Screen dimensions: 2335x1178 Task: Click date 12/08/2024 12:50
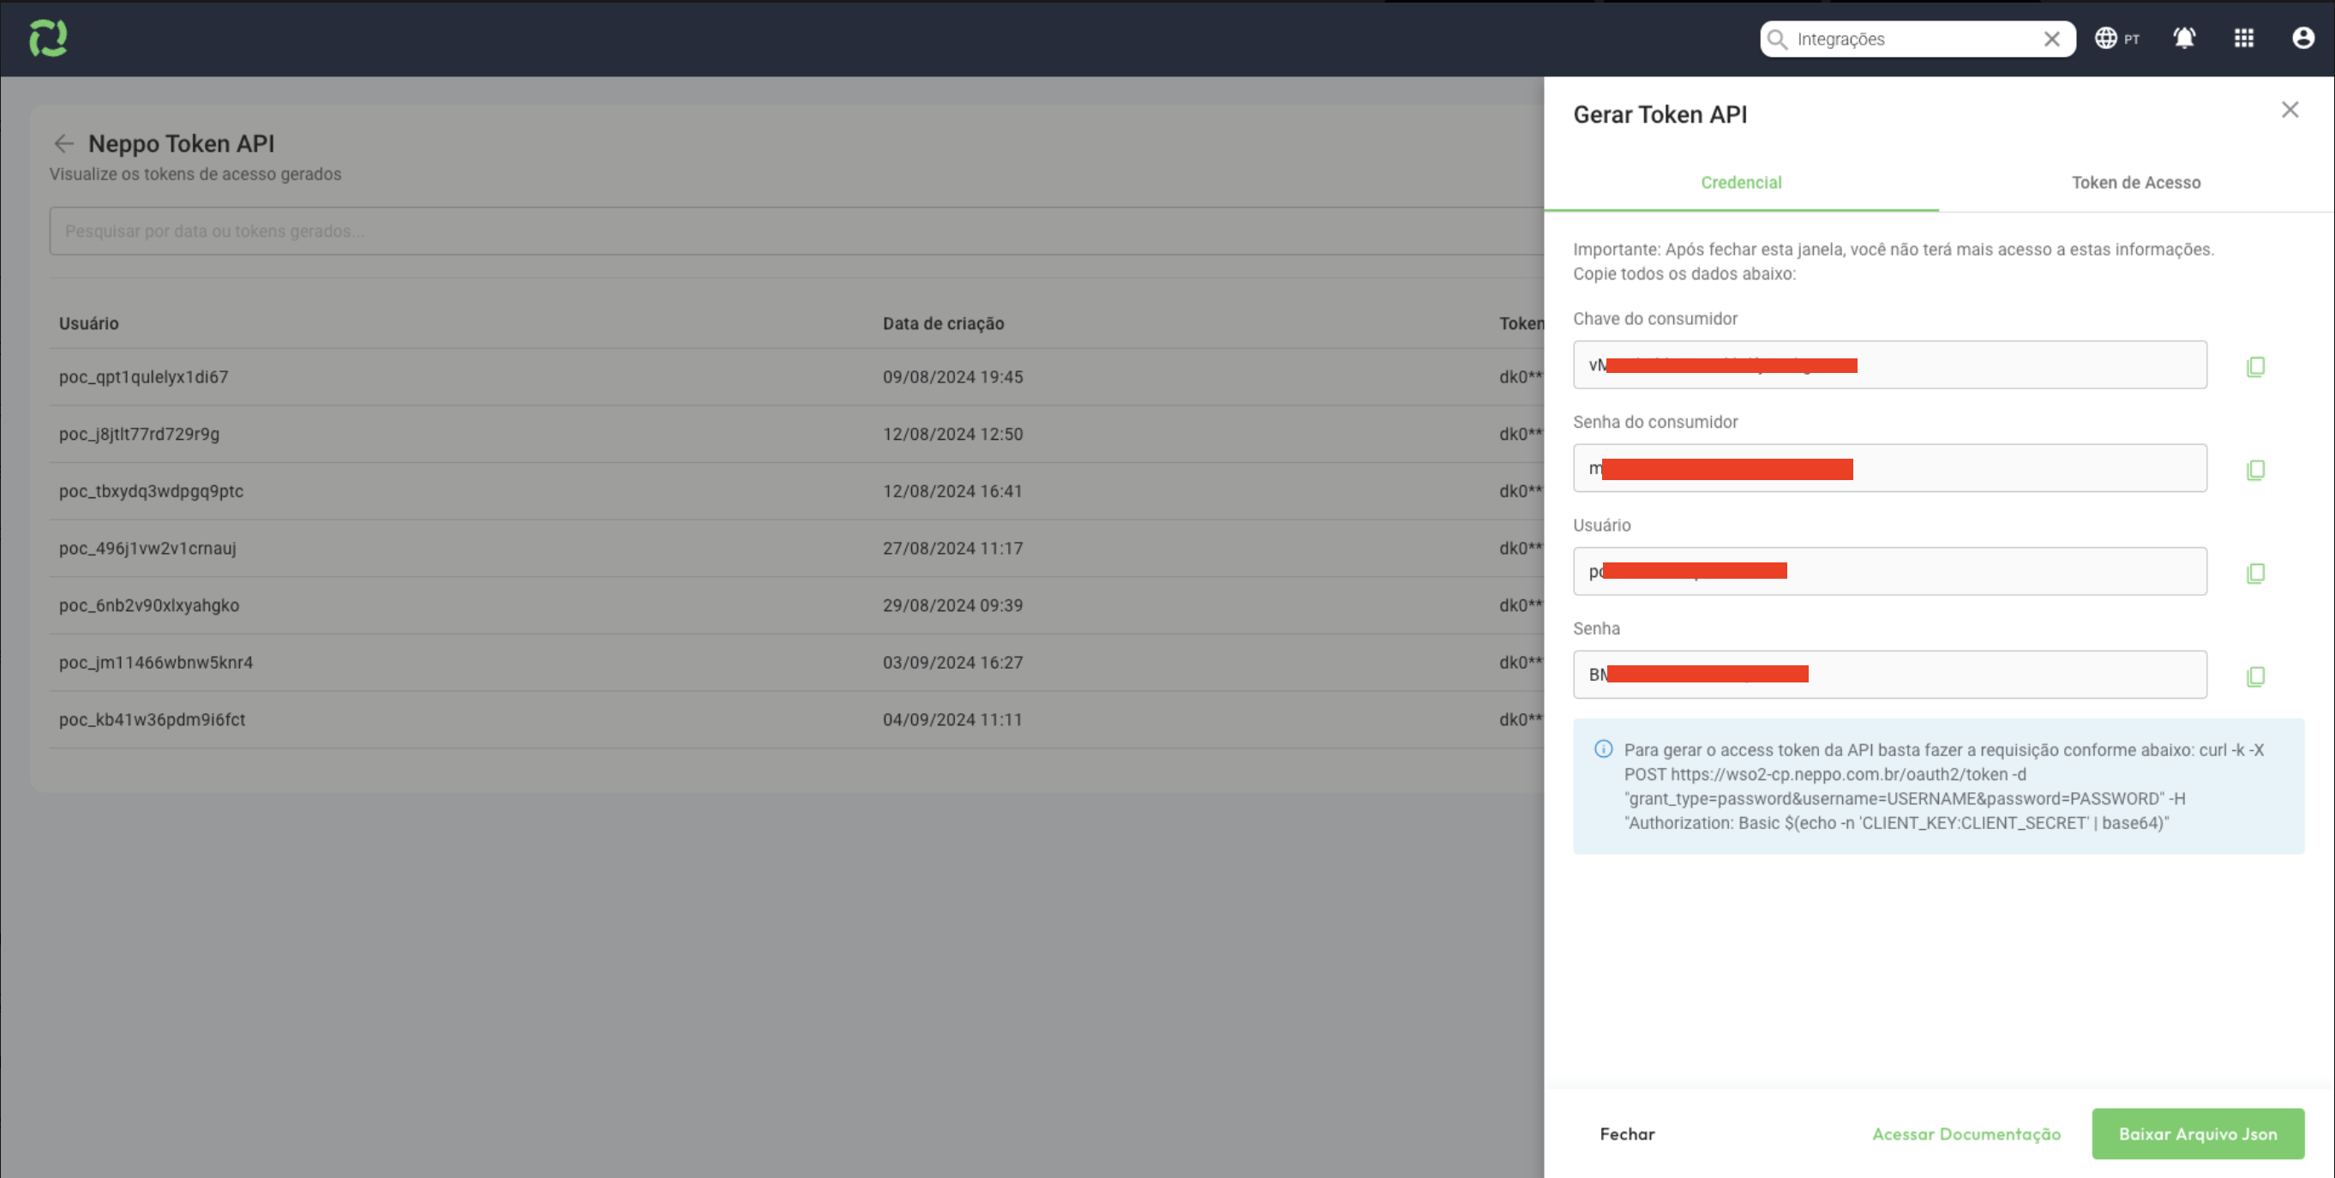952,435
